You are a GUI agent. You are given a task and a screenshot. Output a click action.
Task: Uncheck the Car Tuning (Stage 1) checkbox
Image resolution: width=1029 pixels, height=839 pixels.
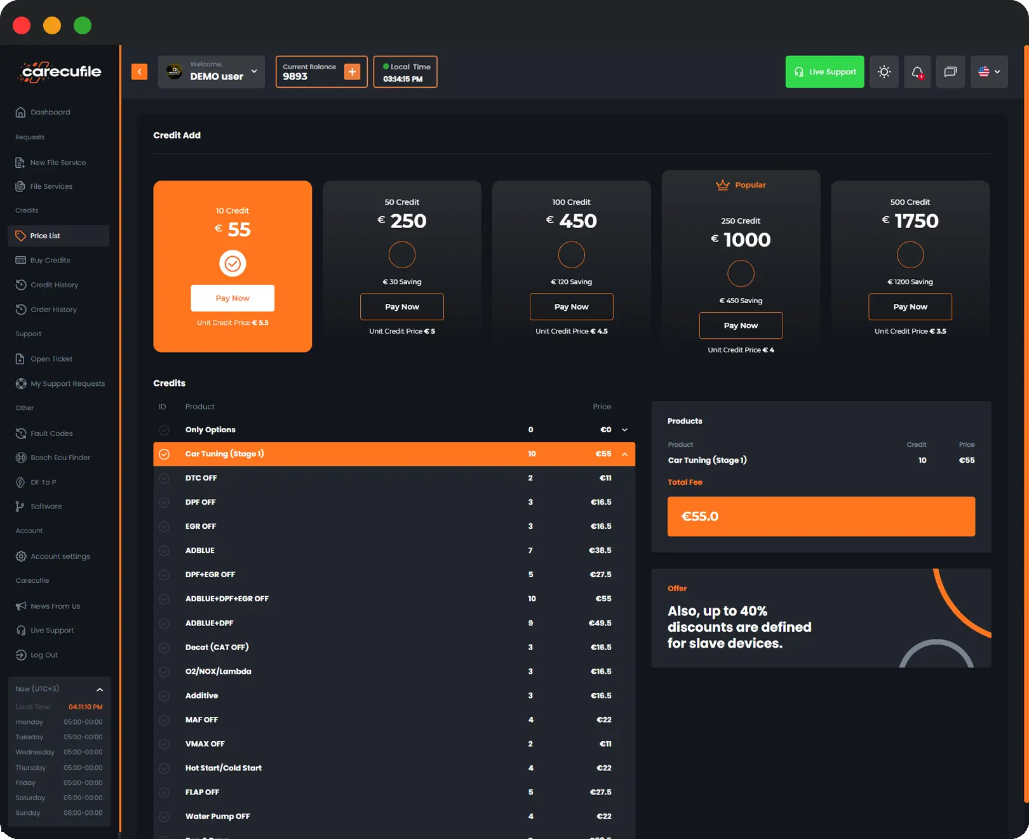pos(164,454)
